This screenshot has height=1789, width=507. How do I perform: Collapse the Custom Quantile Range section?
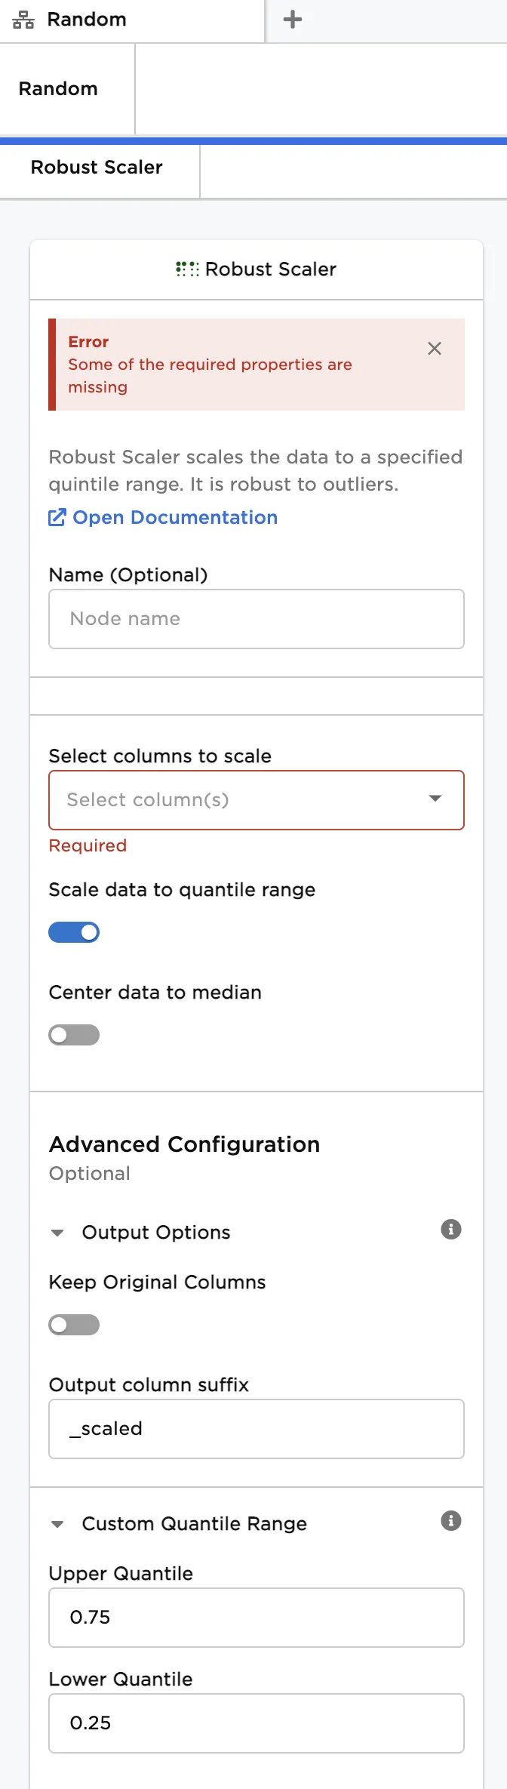tap(57, 1524)
